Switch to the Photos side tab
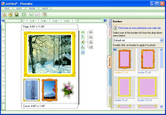Viewport: 166px width, 115px height. point(109,32)
